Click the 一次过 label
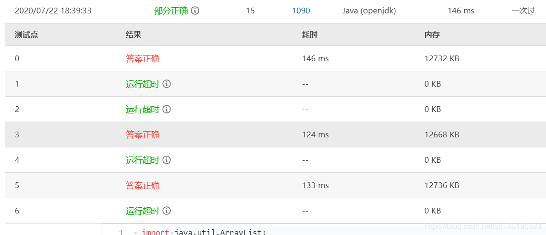Viewport: 546px width, 235px height. (x=523, y=11)
